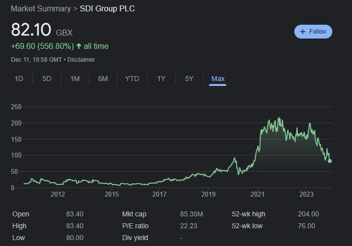Image resolution: width=352 pixels, height=246 pixels.
Task: Choose the 5Y chart range
Action: [189, 79]
